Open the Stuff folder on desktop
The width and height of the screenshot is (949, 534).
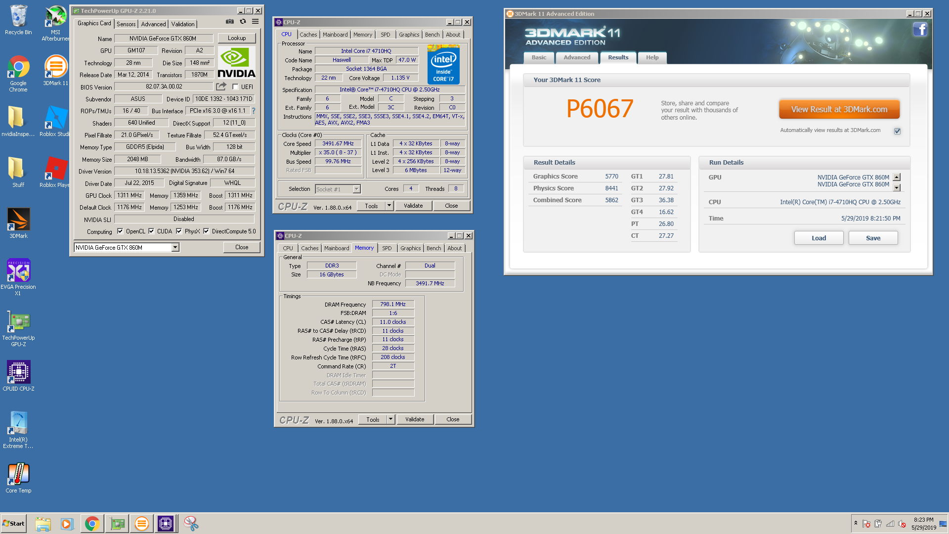pyautogui.click(x=18, y=172)
